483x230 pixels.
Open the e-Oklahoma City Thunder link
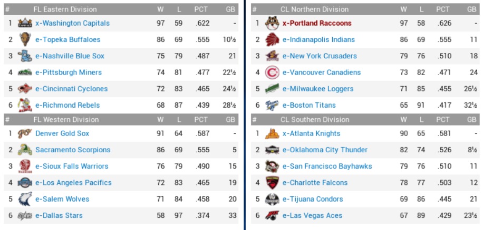tap(325, 150)
